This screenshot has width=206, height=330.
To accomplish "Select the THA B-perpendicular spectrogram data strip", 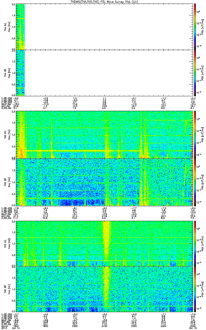I will (x=21, y=27).
